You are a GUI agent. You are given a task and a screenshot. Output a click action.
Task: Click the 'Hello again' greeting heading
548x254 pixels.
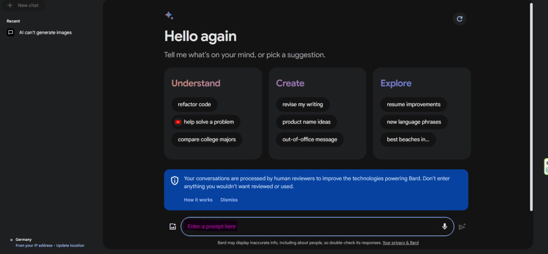pos(200,36)
